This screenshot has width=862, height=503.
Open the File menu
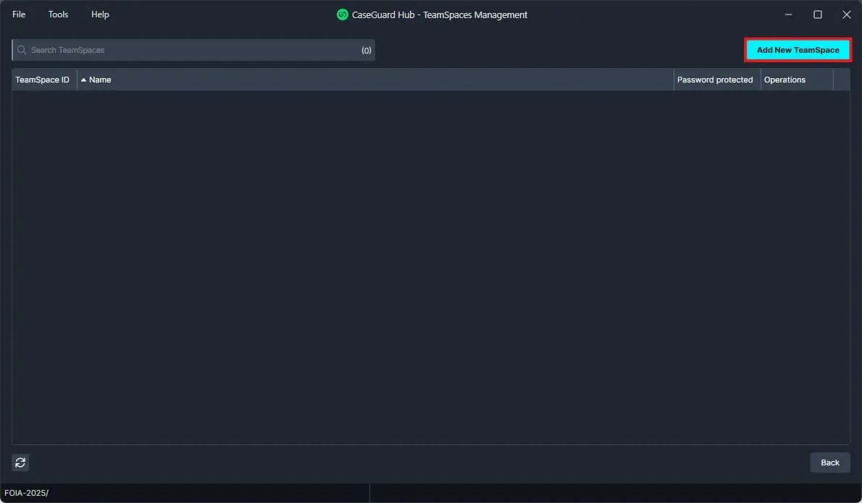(19, 14)
